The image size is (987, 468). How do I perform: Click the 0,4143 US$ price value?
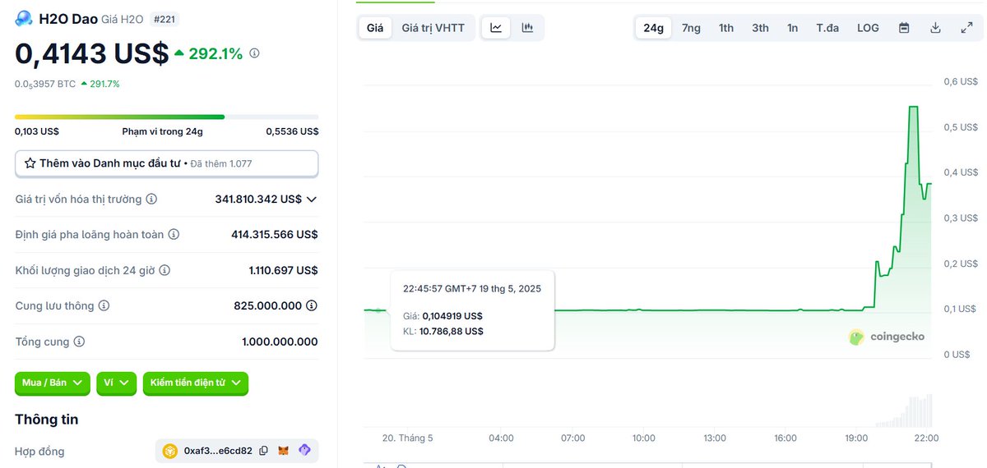(x=91, y=53)
